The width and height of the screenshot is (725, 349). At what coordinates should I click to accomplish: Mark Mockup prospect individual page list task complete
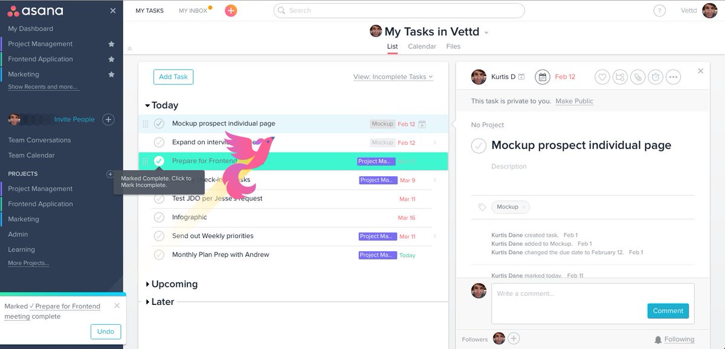point(159,124)
